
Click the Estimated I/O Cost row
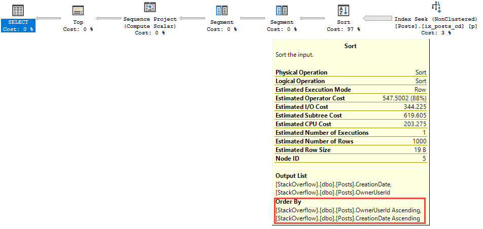coord(351,107)
